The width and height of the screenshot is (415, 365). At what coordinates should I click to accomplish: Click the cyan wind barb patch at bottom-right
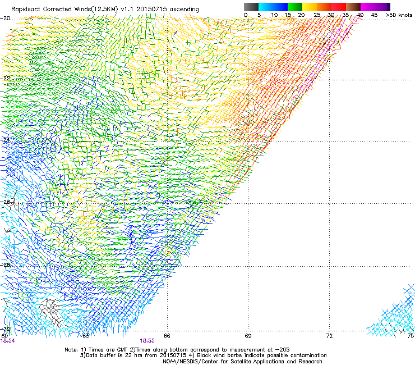point(391,312)
